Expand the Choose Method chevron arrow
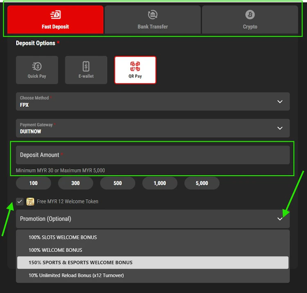This screenshot has width=307, height=293. (x=280, y=102)
